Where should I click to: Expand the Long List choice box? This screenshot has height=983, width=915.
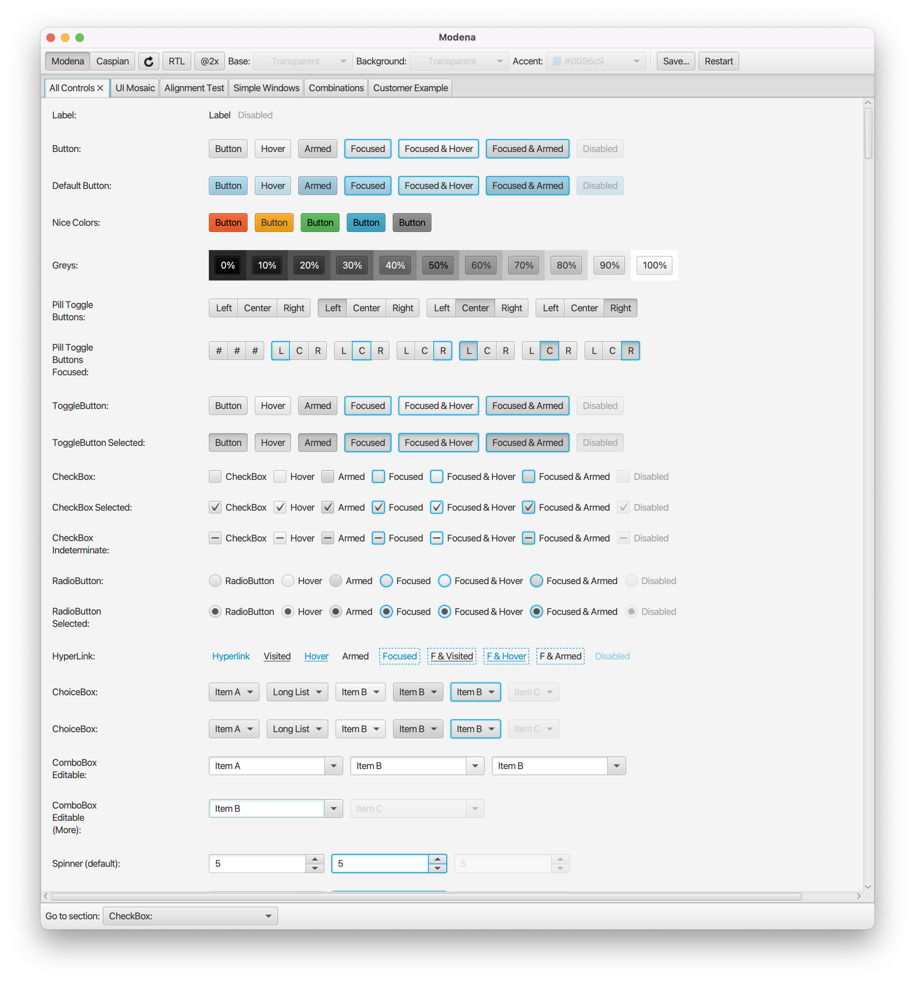coord(297,692)
